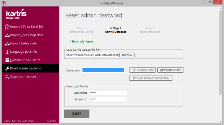Click the BROWSE... button
The width and height of the screenshot is (224, 125).
click(x=127, y=55)
